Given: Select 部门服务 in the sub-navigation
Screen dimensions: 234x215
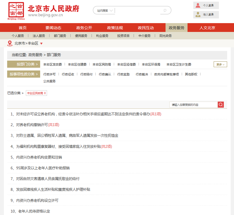Looking at the screenshot, I should (x=60, y=36).
